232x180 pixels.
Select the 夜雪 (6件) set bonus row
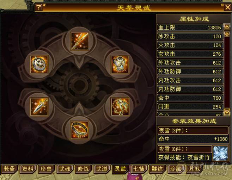pyautogui.click(x=184, y=149)
